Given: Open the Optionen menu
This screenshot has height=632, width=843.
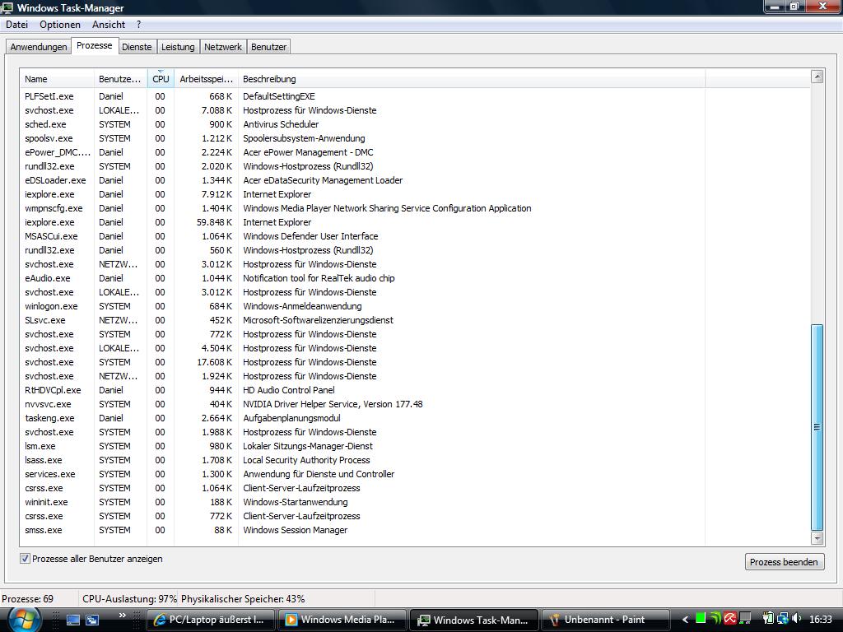Looking at the screenshot, I should pyautogui.click(x=60, y=25).
